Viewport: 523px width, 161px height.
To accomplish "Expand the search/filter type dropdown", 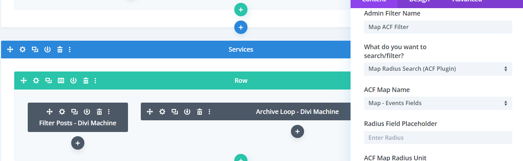I will (438, 69).
